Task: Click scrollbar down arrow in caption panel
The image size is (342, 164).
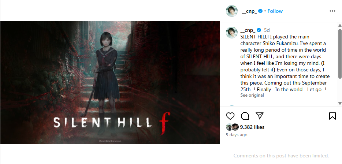Action: [340, 103]
